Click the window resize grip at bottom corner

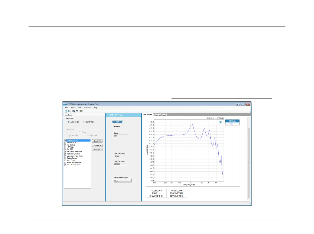coord(249,203)
